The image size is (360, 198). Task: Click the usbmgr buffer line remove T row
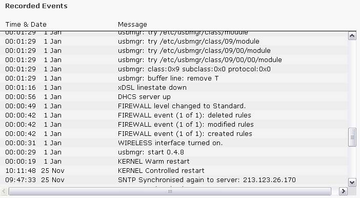[174, 78]
